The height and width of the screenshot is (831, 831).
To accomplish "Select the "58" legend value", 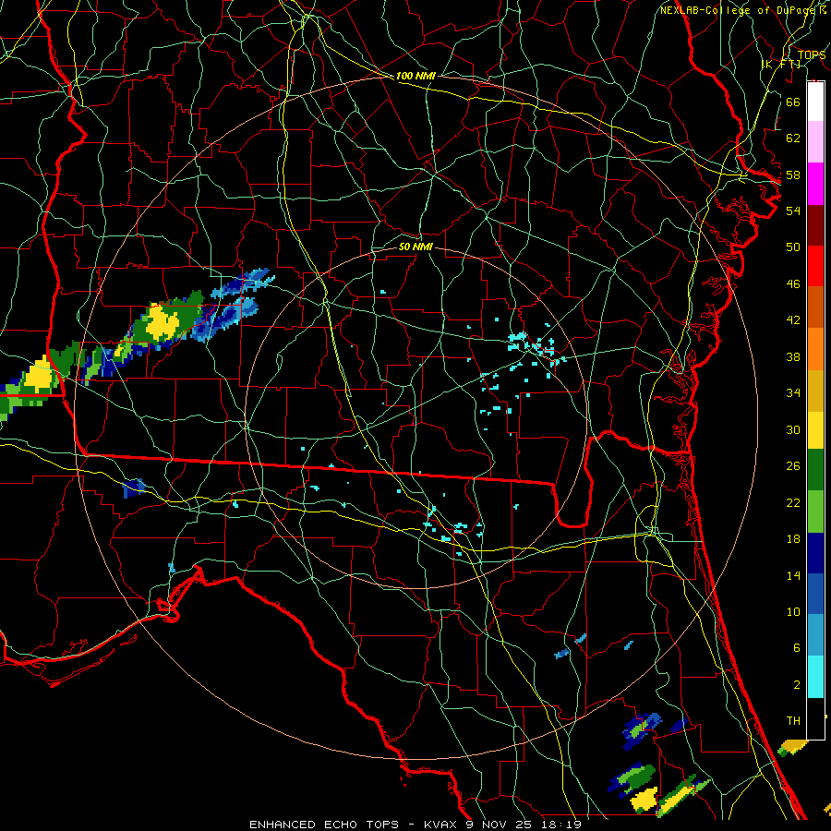I will pos(793,175).
